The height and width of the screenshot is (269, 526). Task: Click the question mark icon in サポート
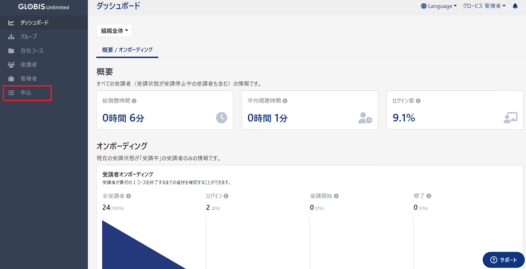click(x=493, y=260)
